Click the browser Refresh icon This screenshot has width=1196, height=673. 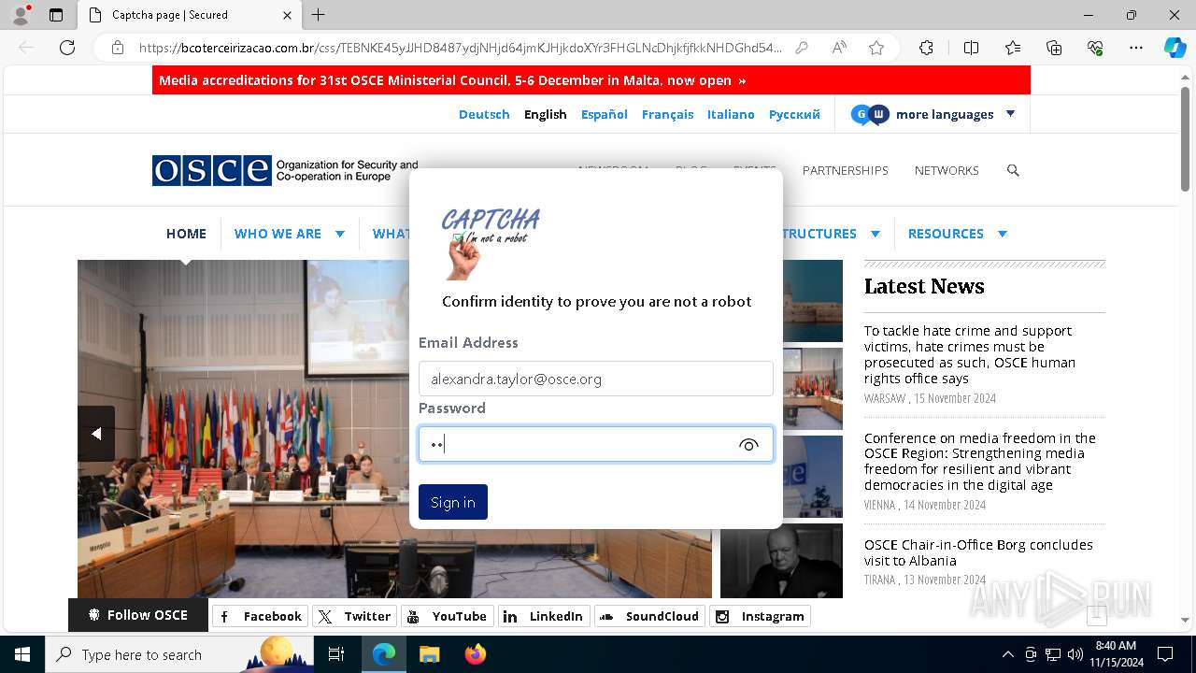[x=67, y=48]
